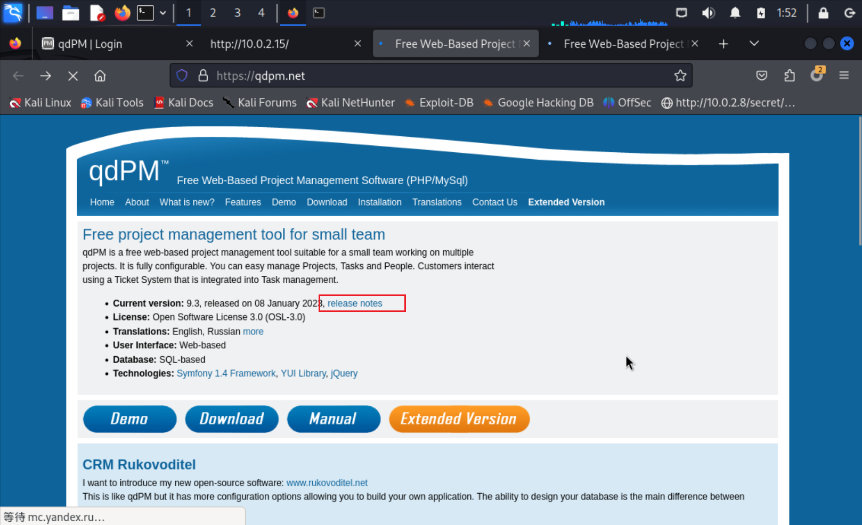Open the Kali Forums bookmark
The width and height of the screenshot is (862, 525).
click(x=259, y=103)
